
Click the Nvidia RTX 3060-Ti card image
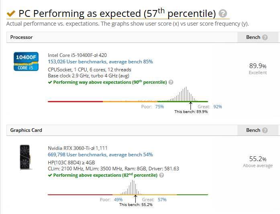pyautogui.click(x=26, y=157)
